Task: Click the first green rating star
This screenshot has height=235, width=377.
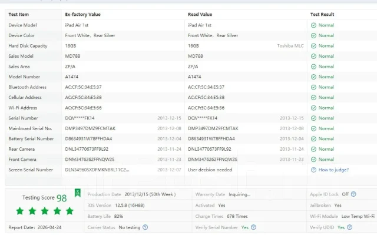Action: 20,211
